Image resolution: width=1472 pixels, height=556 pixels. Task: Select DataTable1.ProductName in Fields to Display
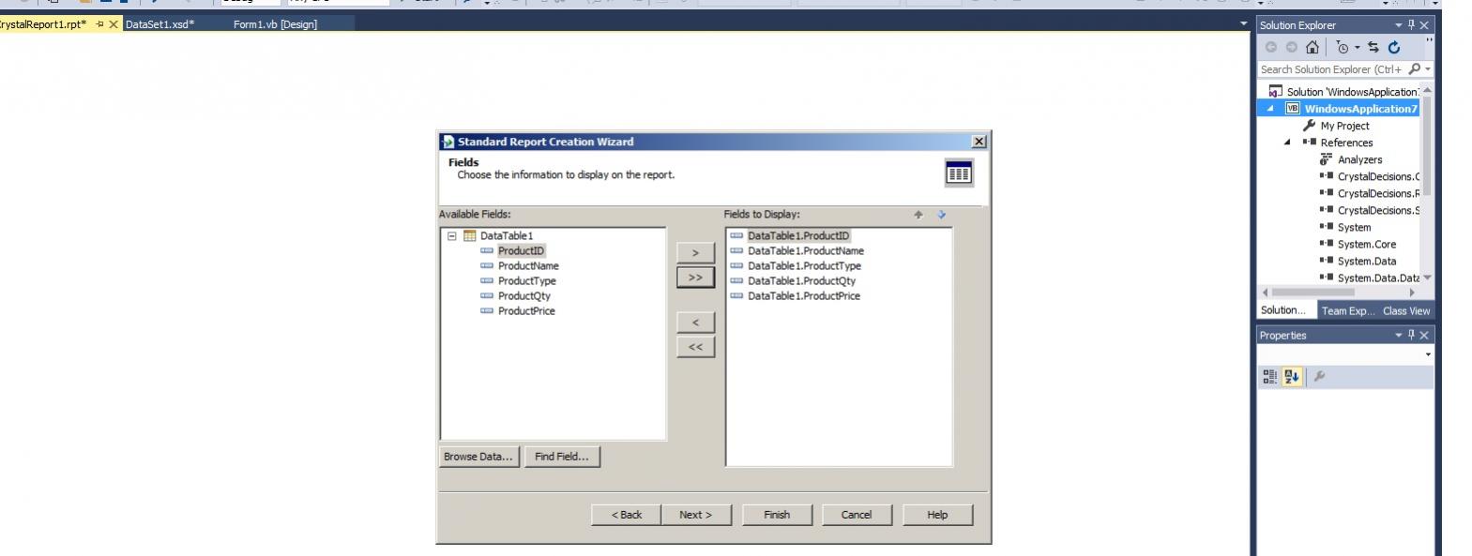click(806, 251)
